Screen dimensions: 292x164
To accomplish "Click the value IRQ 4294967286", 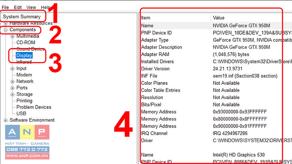I will pyautogui.click(x=230, y=133).
